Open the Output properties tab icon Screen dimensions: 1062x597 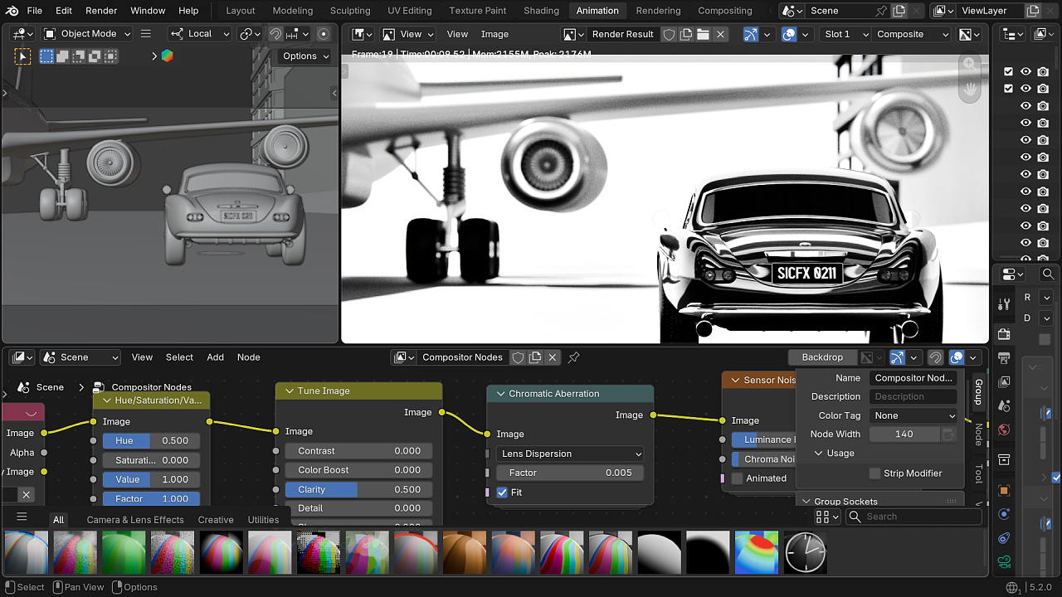coord(1004,358)
